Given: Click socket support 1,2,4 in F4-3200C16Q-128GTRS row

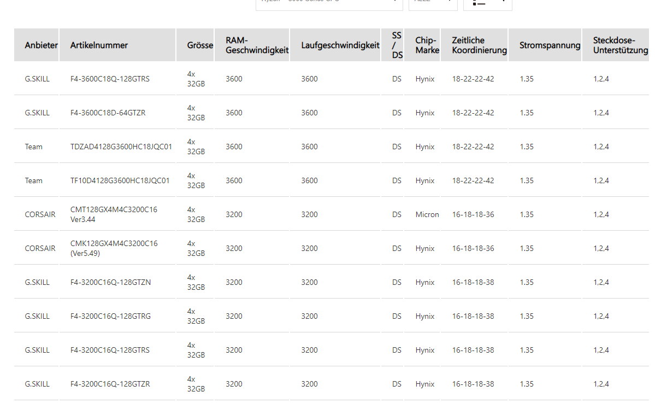Looking at the screenshot, I should click(x=601, y=350).
